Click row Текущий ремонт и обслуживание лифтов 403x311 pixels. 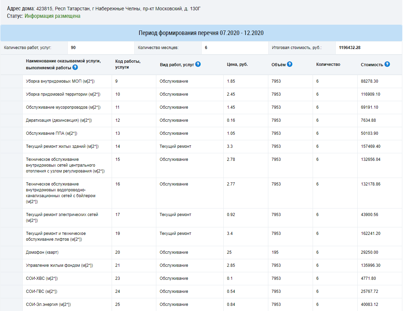(x=201, y=237)
